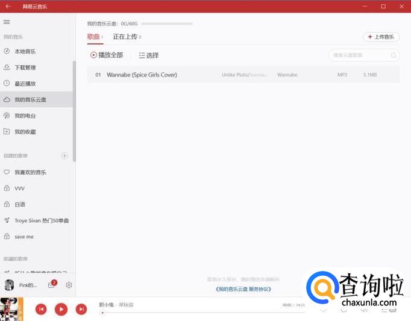Add a new playlist with plus icon
This screenshot has height=321, width=411.
pos(64,156)
